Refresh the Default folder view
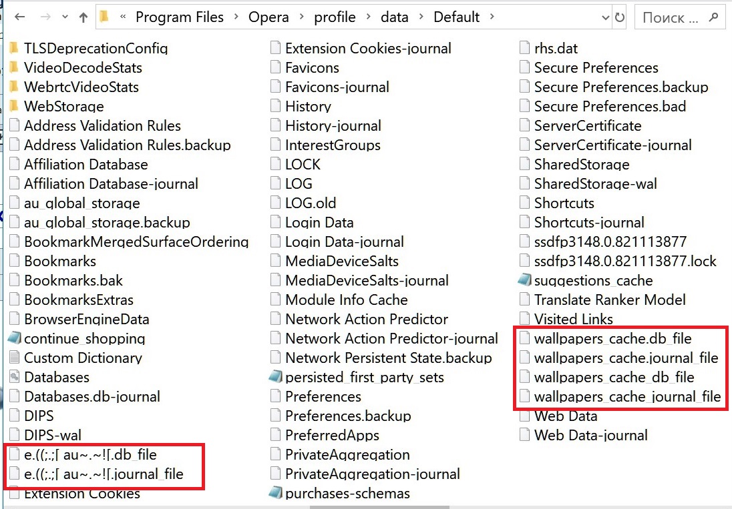 [x=620, y=18]
